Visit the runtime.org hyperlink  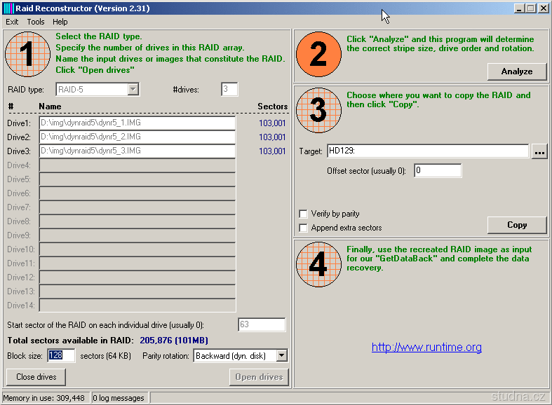pos(426,348)
